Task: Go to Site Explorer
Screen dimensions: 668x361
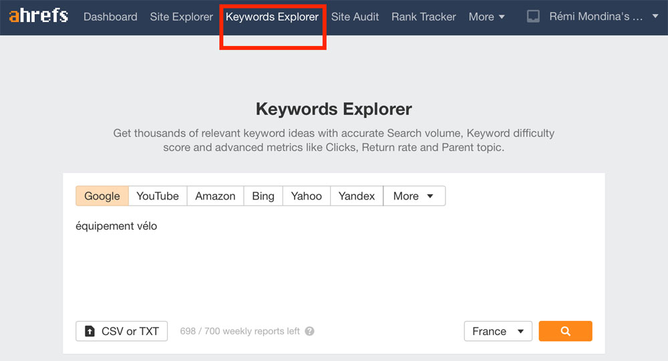Action: click(182, 17)
